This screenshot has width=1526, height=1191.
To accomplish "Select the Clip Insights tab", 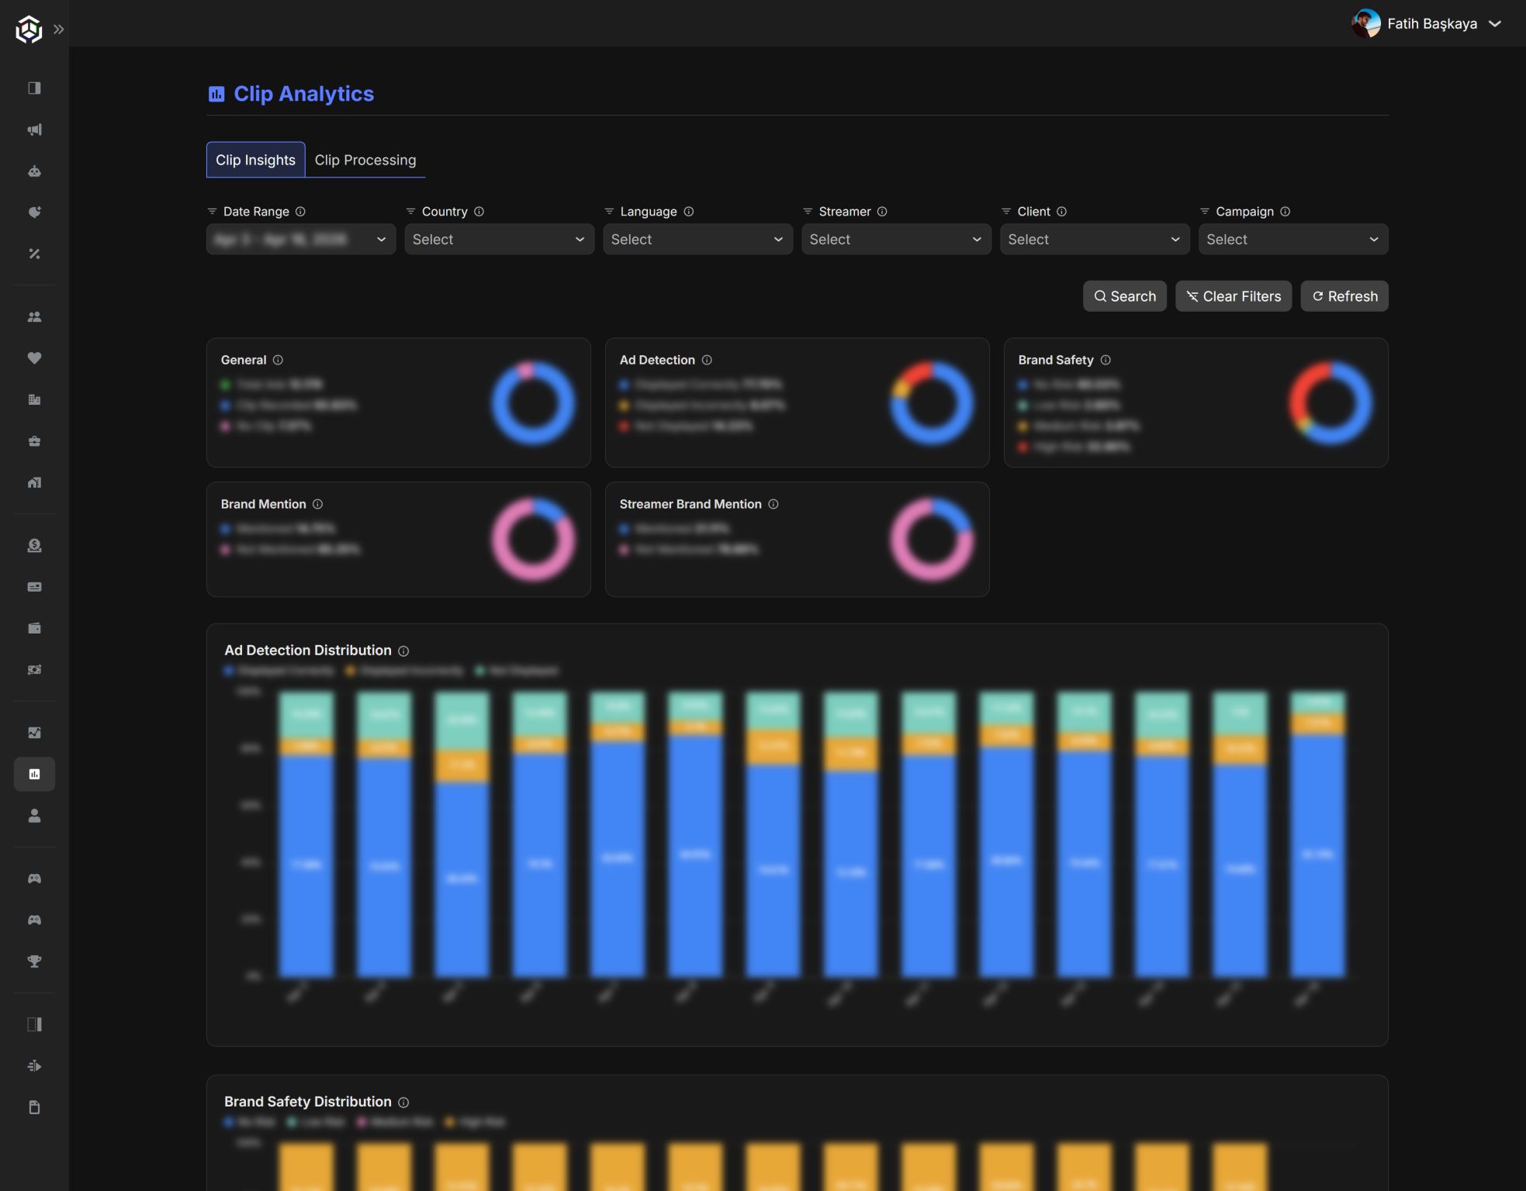I will click(255, 160).
